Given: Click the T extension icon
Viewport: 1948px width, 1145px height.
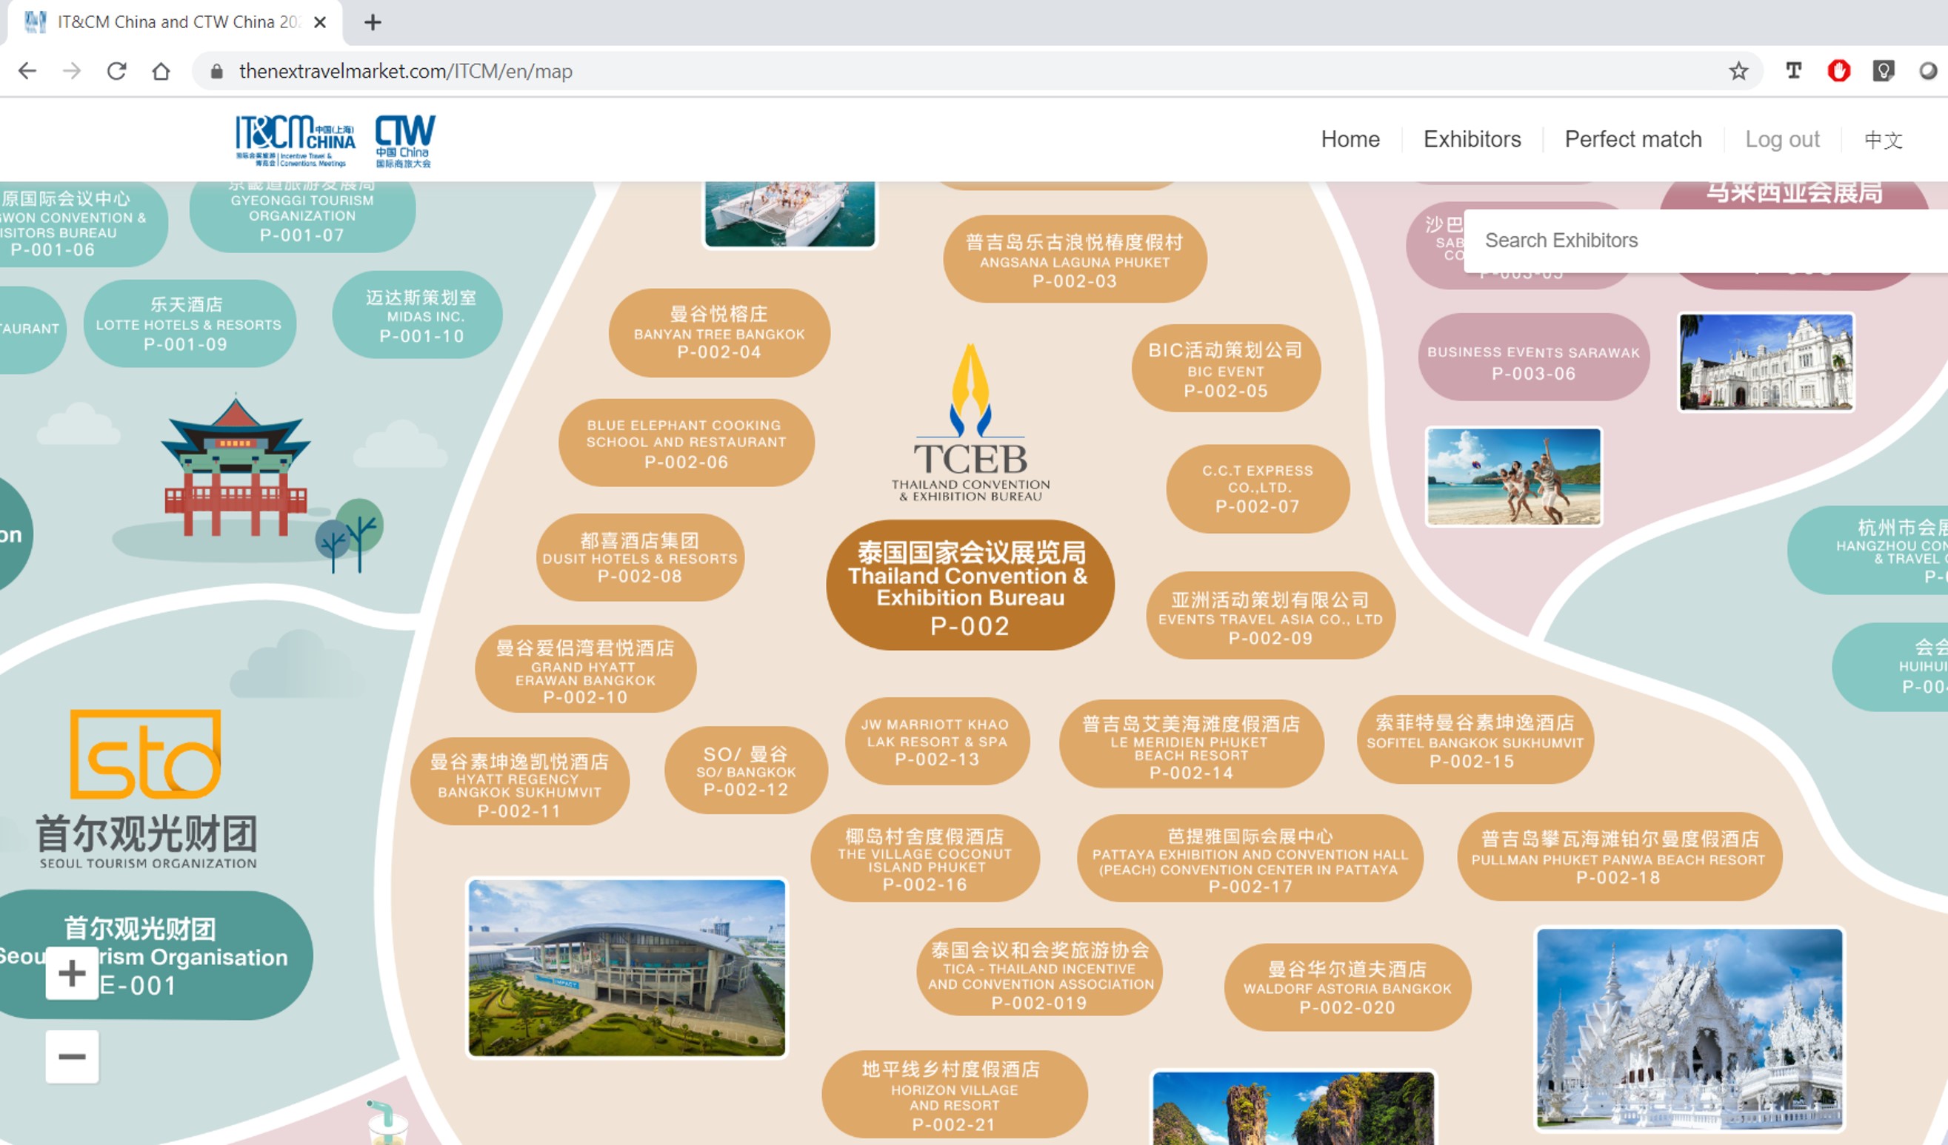Looking at the screenshot, I should [1794, 71].
